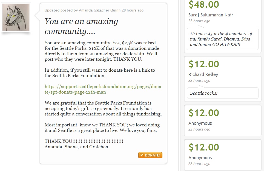Screen dimensions: 264x171
Task: Click the timestamp under Suraj Sukumaran Nair
Action: [199, 21]
